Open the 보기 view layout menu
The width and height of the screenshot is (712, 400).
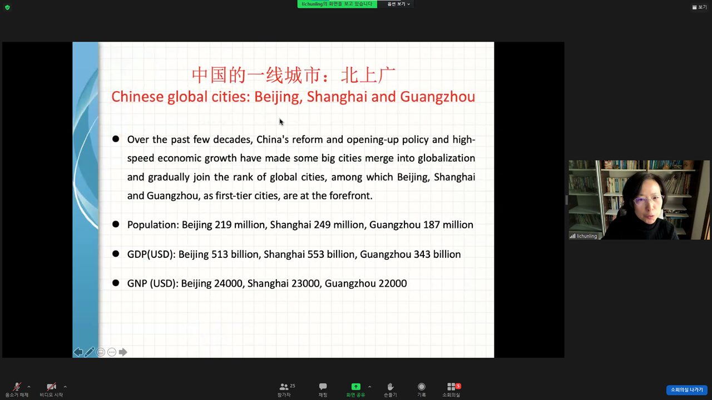pyautogui.click(x=699, y=7)
